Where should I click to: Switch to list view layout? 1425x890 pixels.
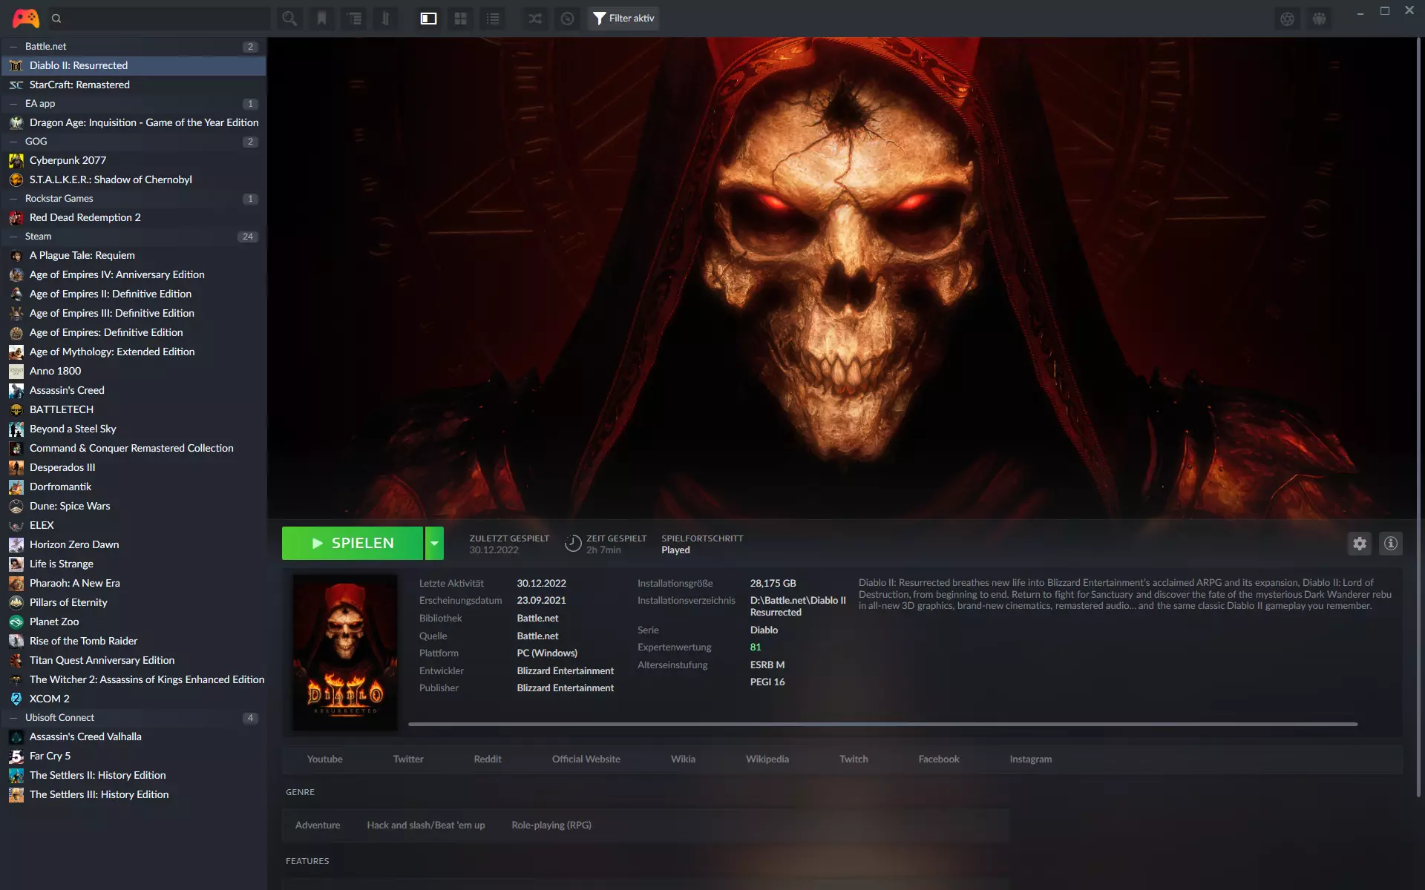[493, 19]
